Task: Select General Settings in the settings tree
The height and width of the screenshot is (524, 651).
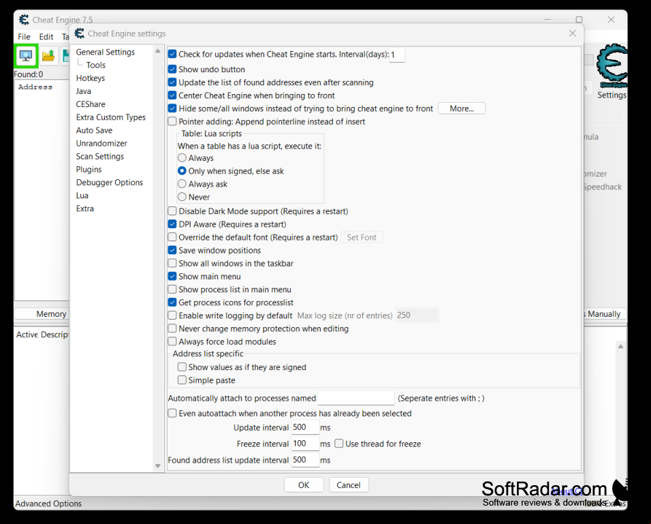Action: pos(106,52)
